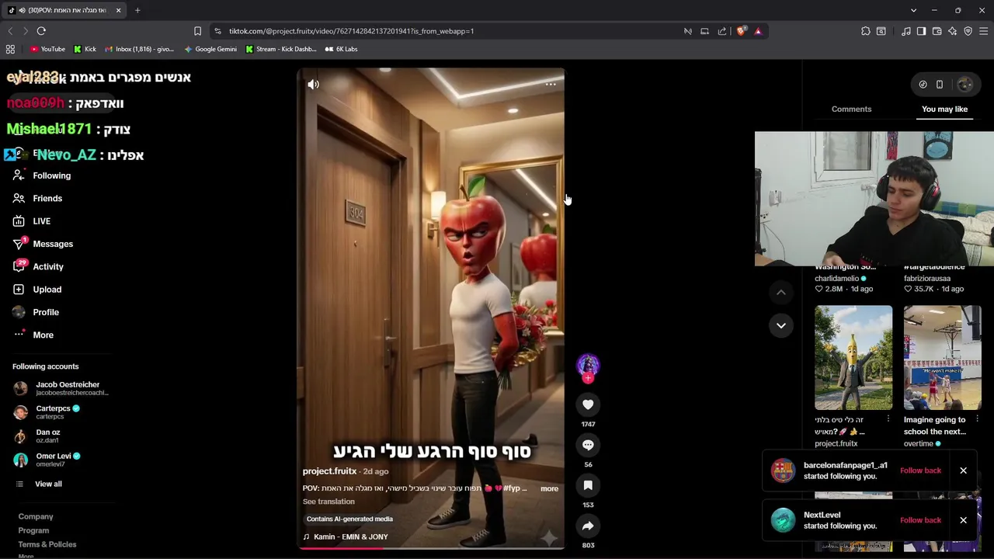The image size is (994, 559).
Task: Open Brave Shields lion icon
Action: point(741,31)
